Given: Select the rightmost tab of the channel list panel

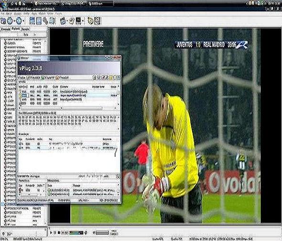Looking at the screenshot, I should [x=25, y=29].
